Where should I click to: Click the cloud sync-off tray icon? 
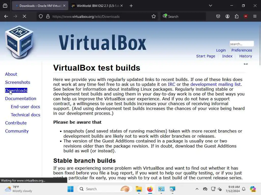(205, 189)
